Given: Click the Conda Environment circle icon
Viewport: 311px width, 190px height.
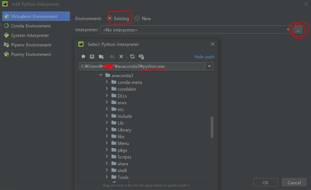Looking at the screenshot, I should coord(6,26).
